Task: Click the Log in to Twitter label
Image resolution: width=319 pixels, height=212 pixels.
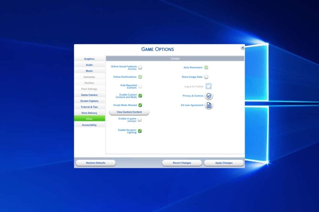Action: 194,87
